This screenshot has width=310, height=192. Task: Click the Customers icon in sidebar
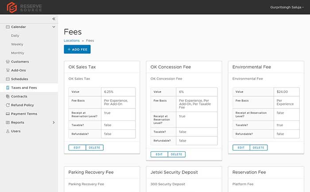pyautogui.click(x=8, y=62)
